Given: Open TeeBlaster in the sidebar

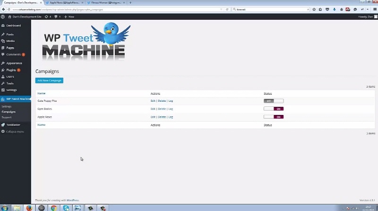Looking at the screenshot, I should point(13,125).
